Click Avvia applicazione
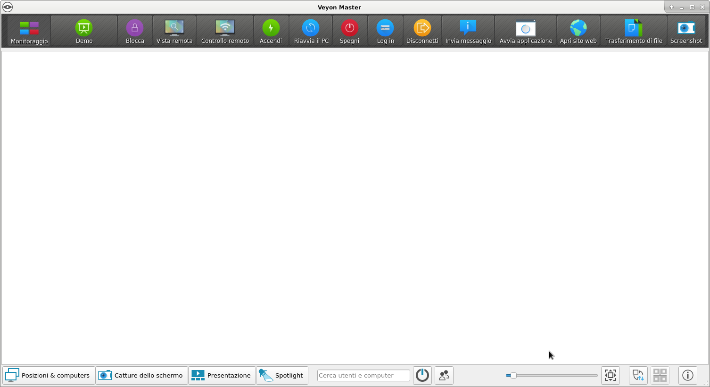 [526, 31]
